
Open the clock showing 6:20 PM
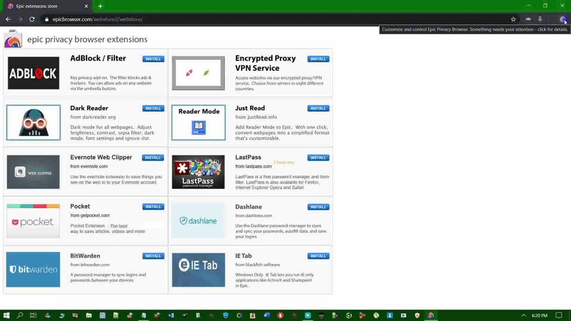pyautogui.click(x=539, y=315)
